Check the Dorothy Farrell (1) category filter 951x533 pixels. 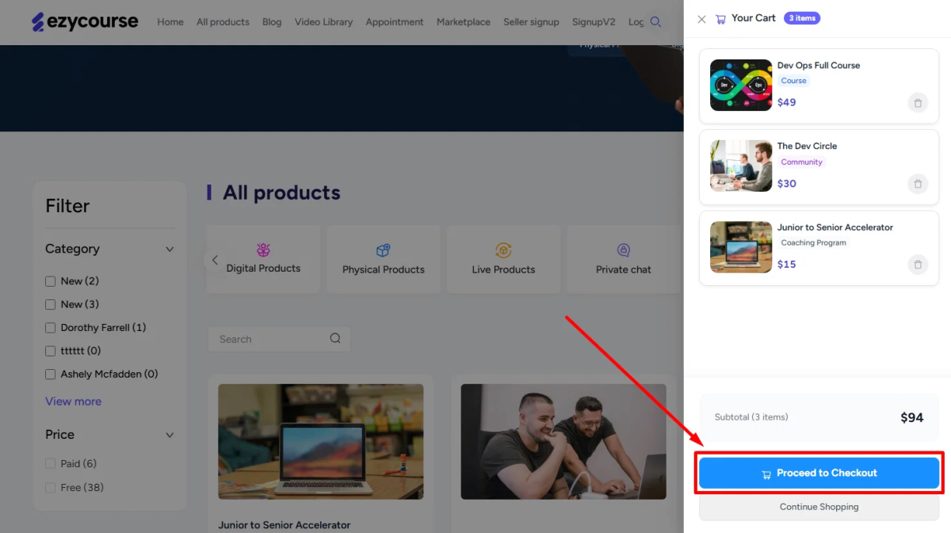(x=51, y=328)
